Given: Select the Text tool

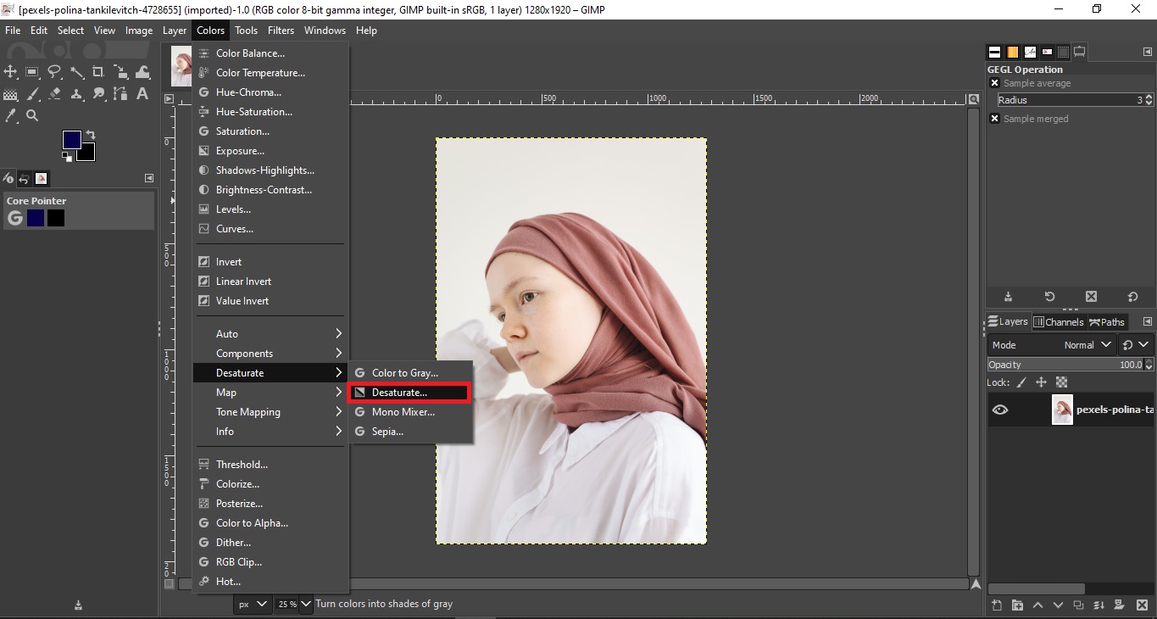Looking at the screenshot, I should [x=142, y=94].
